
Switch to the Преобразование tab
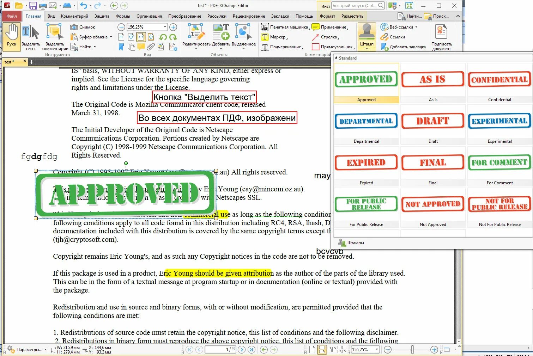[184, 16]
